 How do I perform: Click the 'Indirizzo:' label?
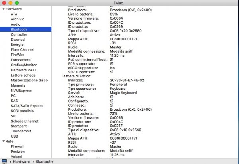[x=75, y=80]
